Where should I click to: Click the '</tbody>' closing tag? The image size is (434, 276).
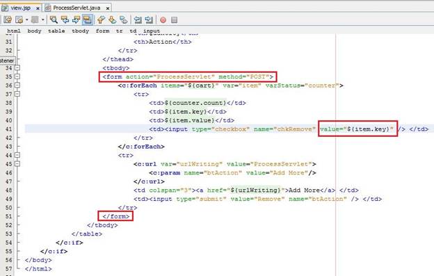point(102,225)
